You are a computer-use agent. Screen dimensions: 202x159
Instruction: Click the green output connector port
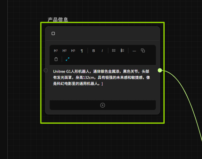[x=160, y=70]
